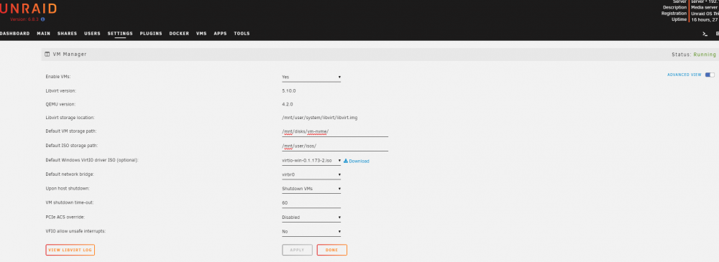719x262 pixels.
Task: Click the QEMU version value 4.2.0
Action: (288, 104)
